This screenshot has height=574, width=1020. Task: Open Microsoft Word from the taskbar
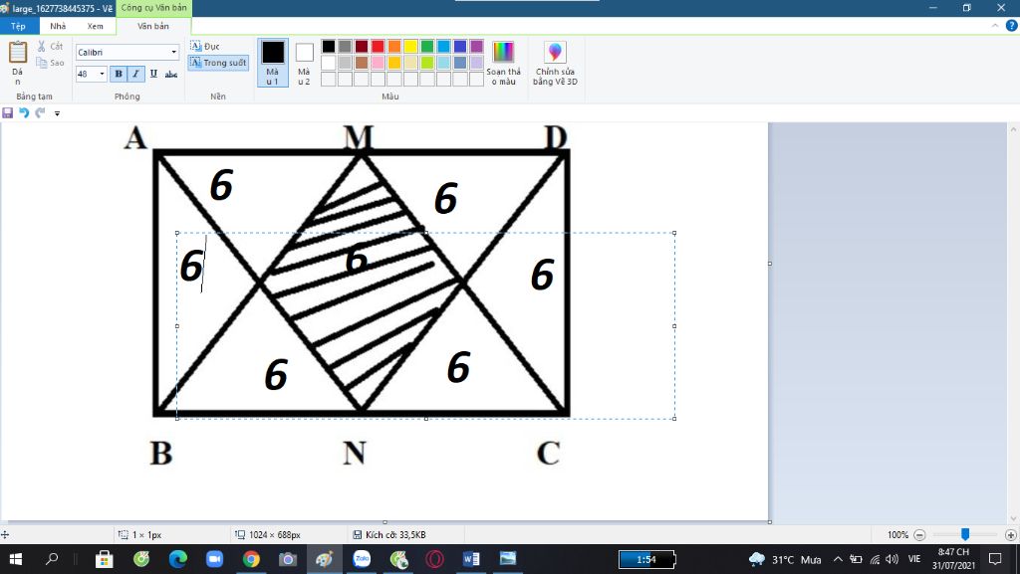click(x=471, y=559)
